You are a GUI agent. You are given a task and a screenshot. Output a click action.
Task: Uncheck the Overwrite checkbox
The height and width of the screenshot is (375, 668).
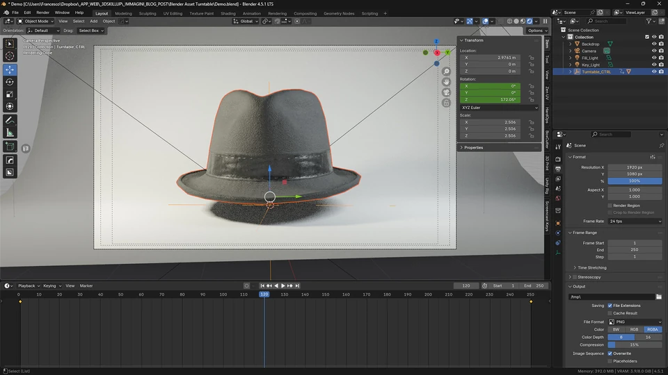(610, 353)
